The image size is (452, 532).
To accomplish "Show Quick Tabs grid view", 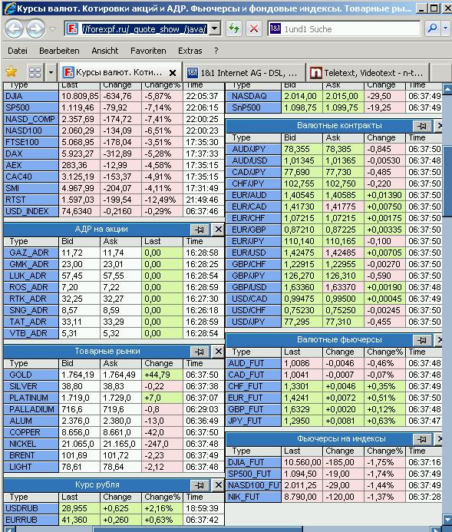I will tap(35, 72).
